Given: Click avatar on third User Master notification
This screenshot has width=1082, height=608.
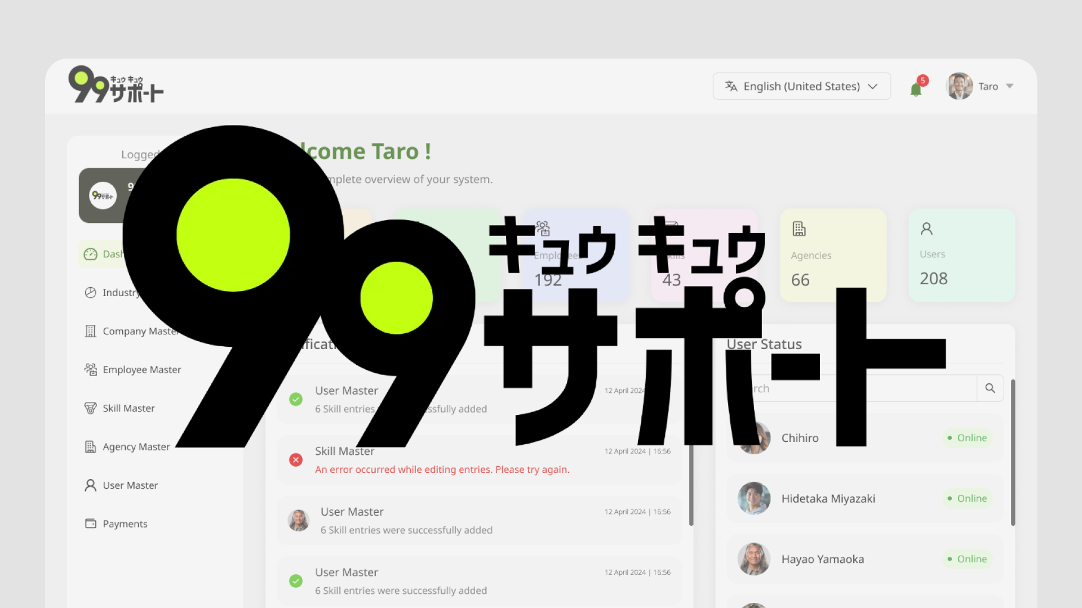Looking at the screenshot, I should pos(299,521).
